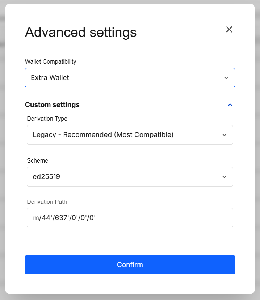Click the Derivation Type label
This screenshot has height=300, width=260.
[47, 119]
